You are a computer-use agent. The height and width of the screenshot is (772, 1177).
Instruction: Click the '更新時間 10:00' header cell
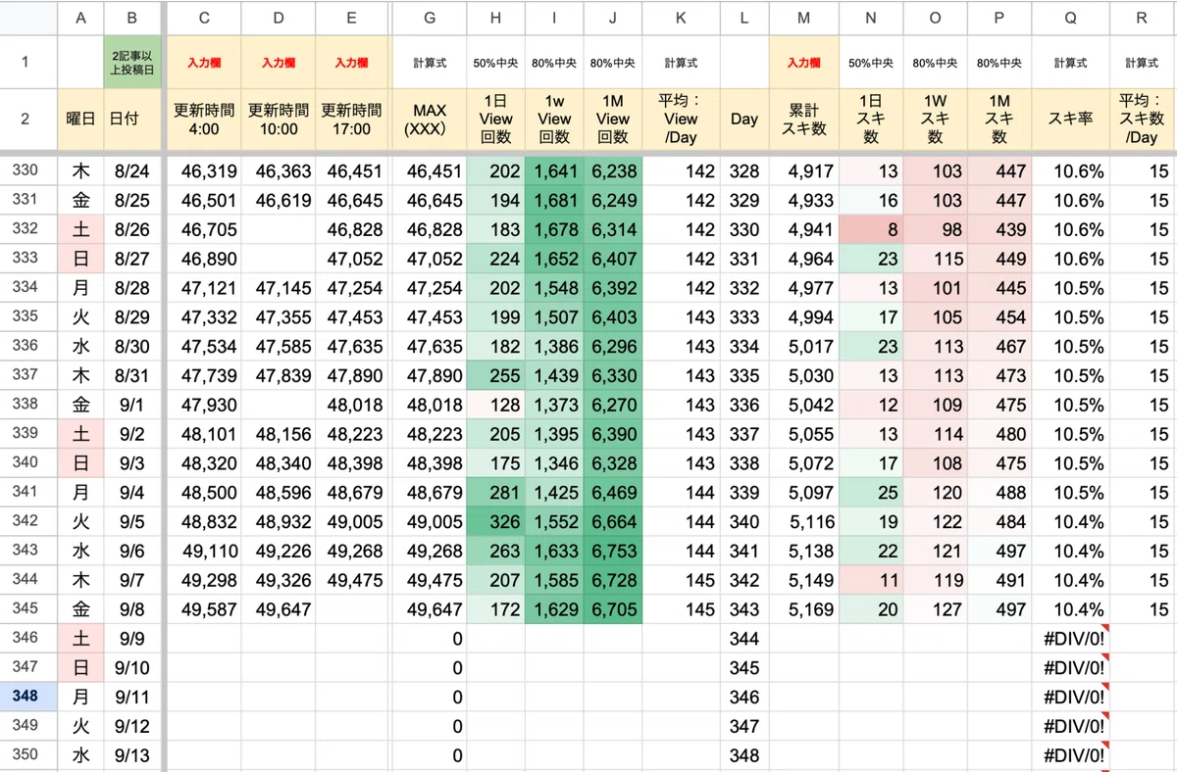[x=279, y=119]
